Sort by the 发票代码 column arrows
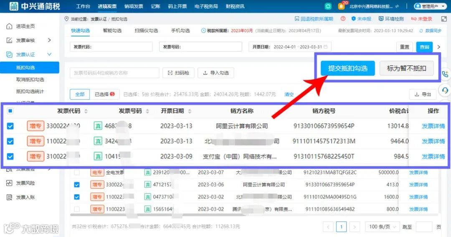Screen dimensions: 451x237 (86, 111)
